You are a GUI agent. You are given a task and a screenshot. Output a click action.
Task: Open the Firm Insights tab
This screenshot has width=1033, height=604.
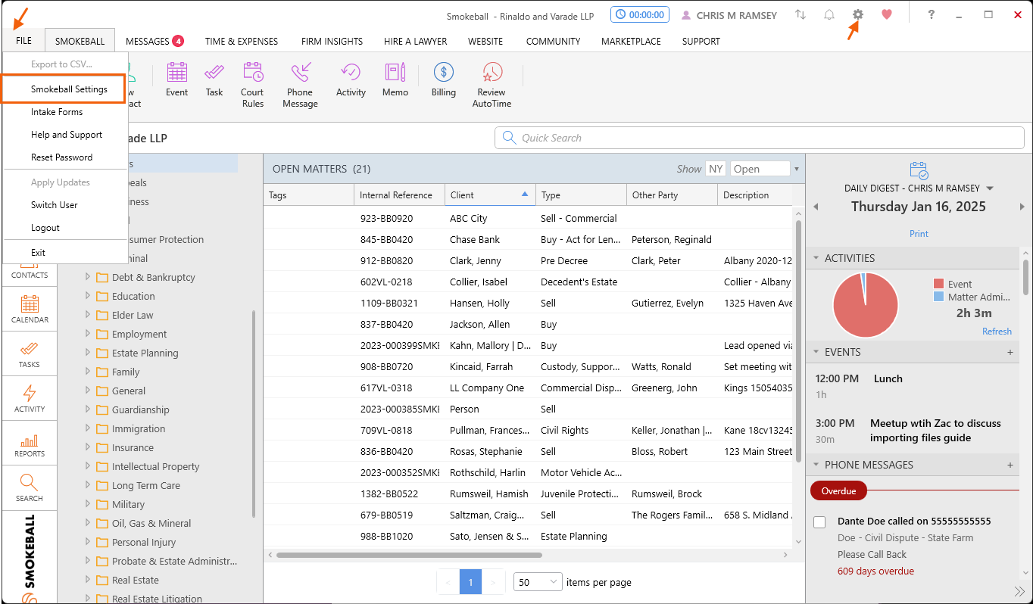coord(332,41)
